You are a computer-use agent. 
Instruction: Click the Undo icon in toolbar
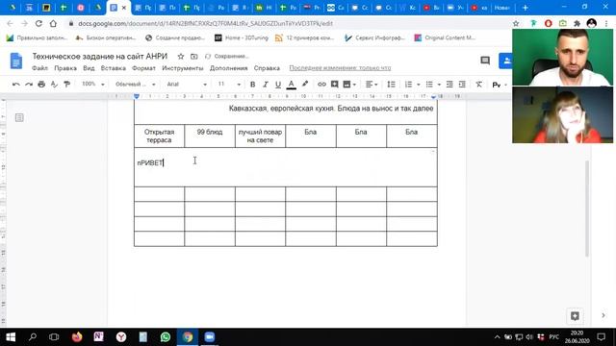[15, 84]
